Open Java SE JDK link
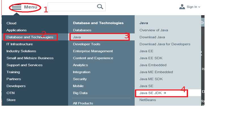This screenshot has height=130, width=232. click(151, 93)
